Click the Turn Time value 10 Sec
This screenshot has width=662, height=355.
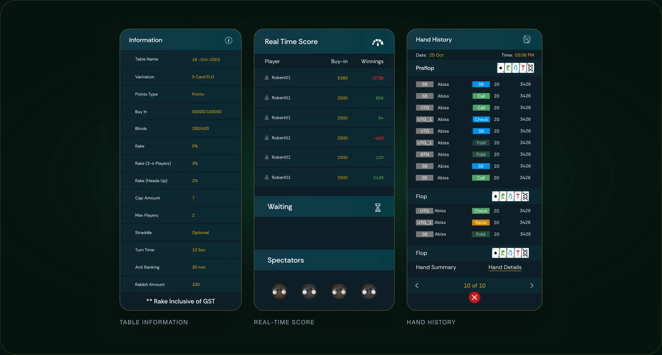coord(199,250)
